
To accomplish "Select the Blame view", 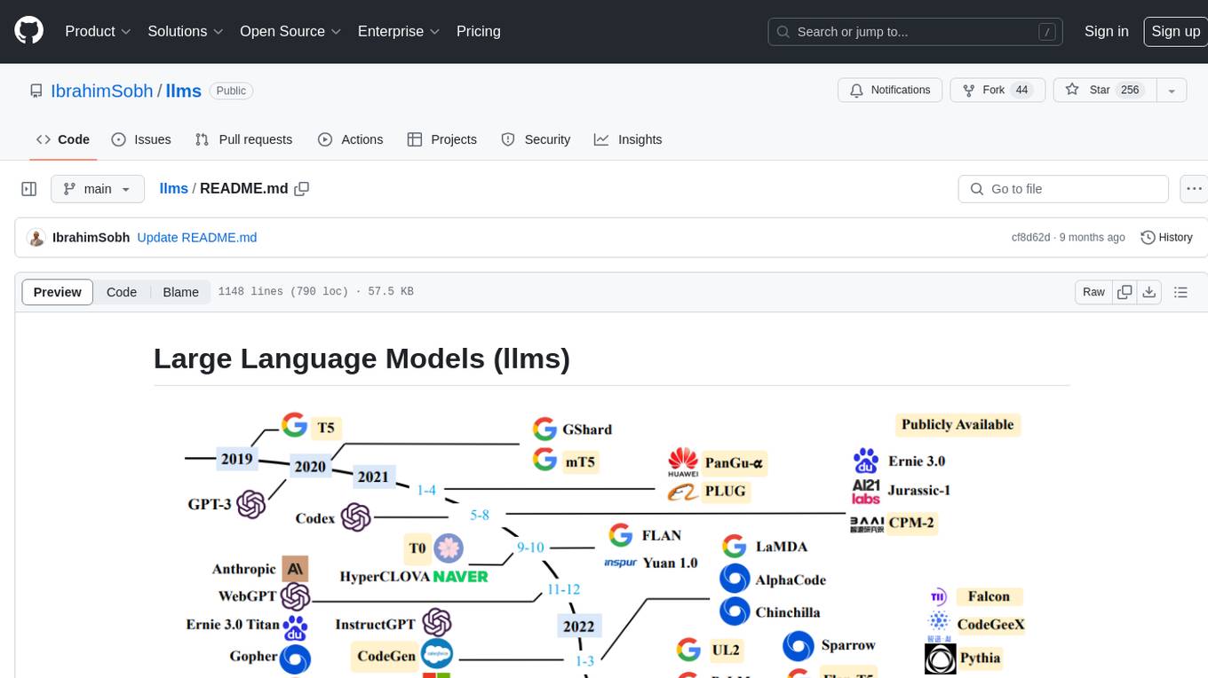I will click(x=181, y=292).
